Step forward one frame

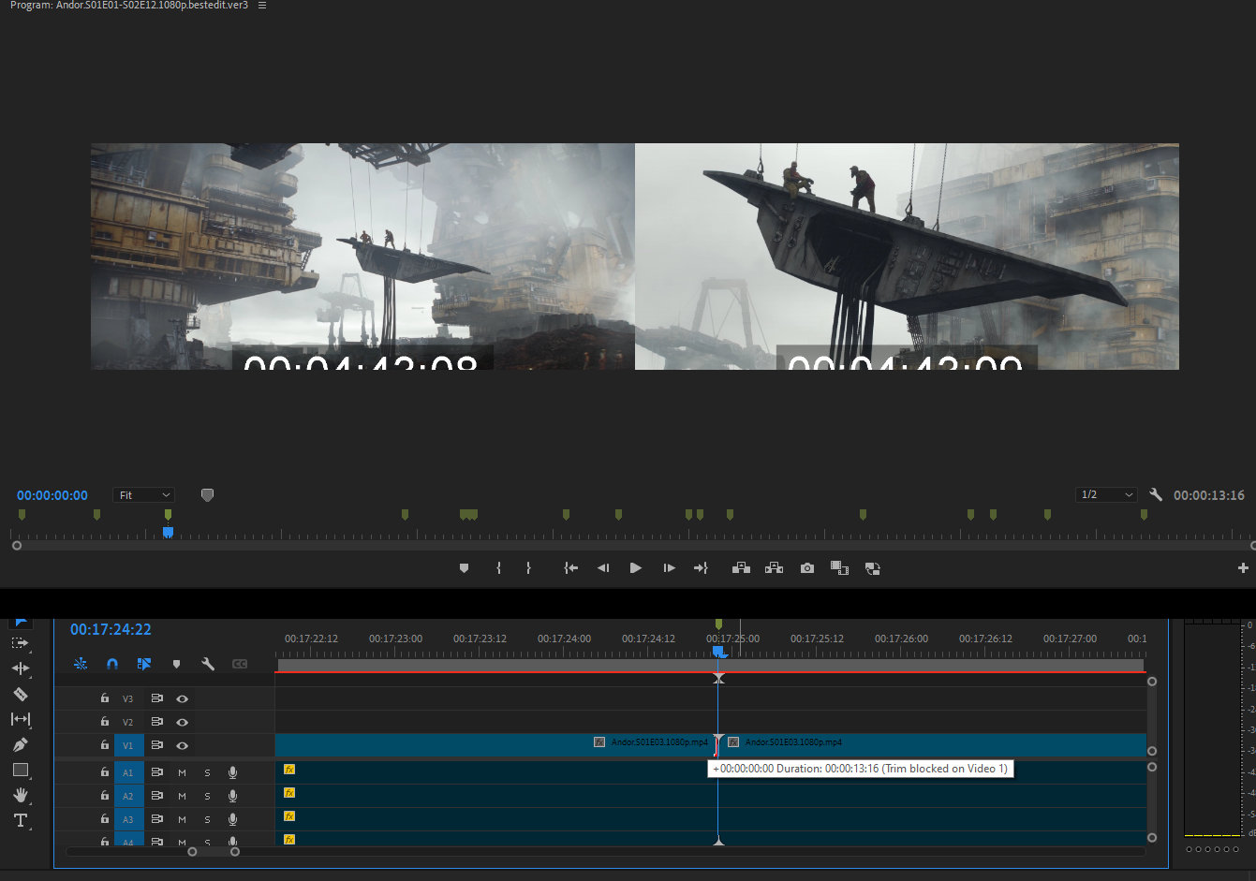pos(669,568)
